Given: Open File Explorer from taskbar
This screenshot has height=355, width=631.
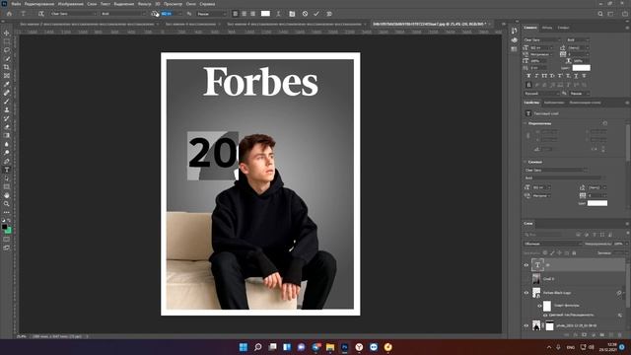Looking at the screenshot, I should click(x=330, y=347).
